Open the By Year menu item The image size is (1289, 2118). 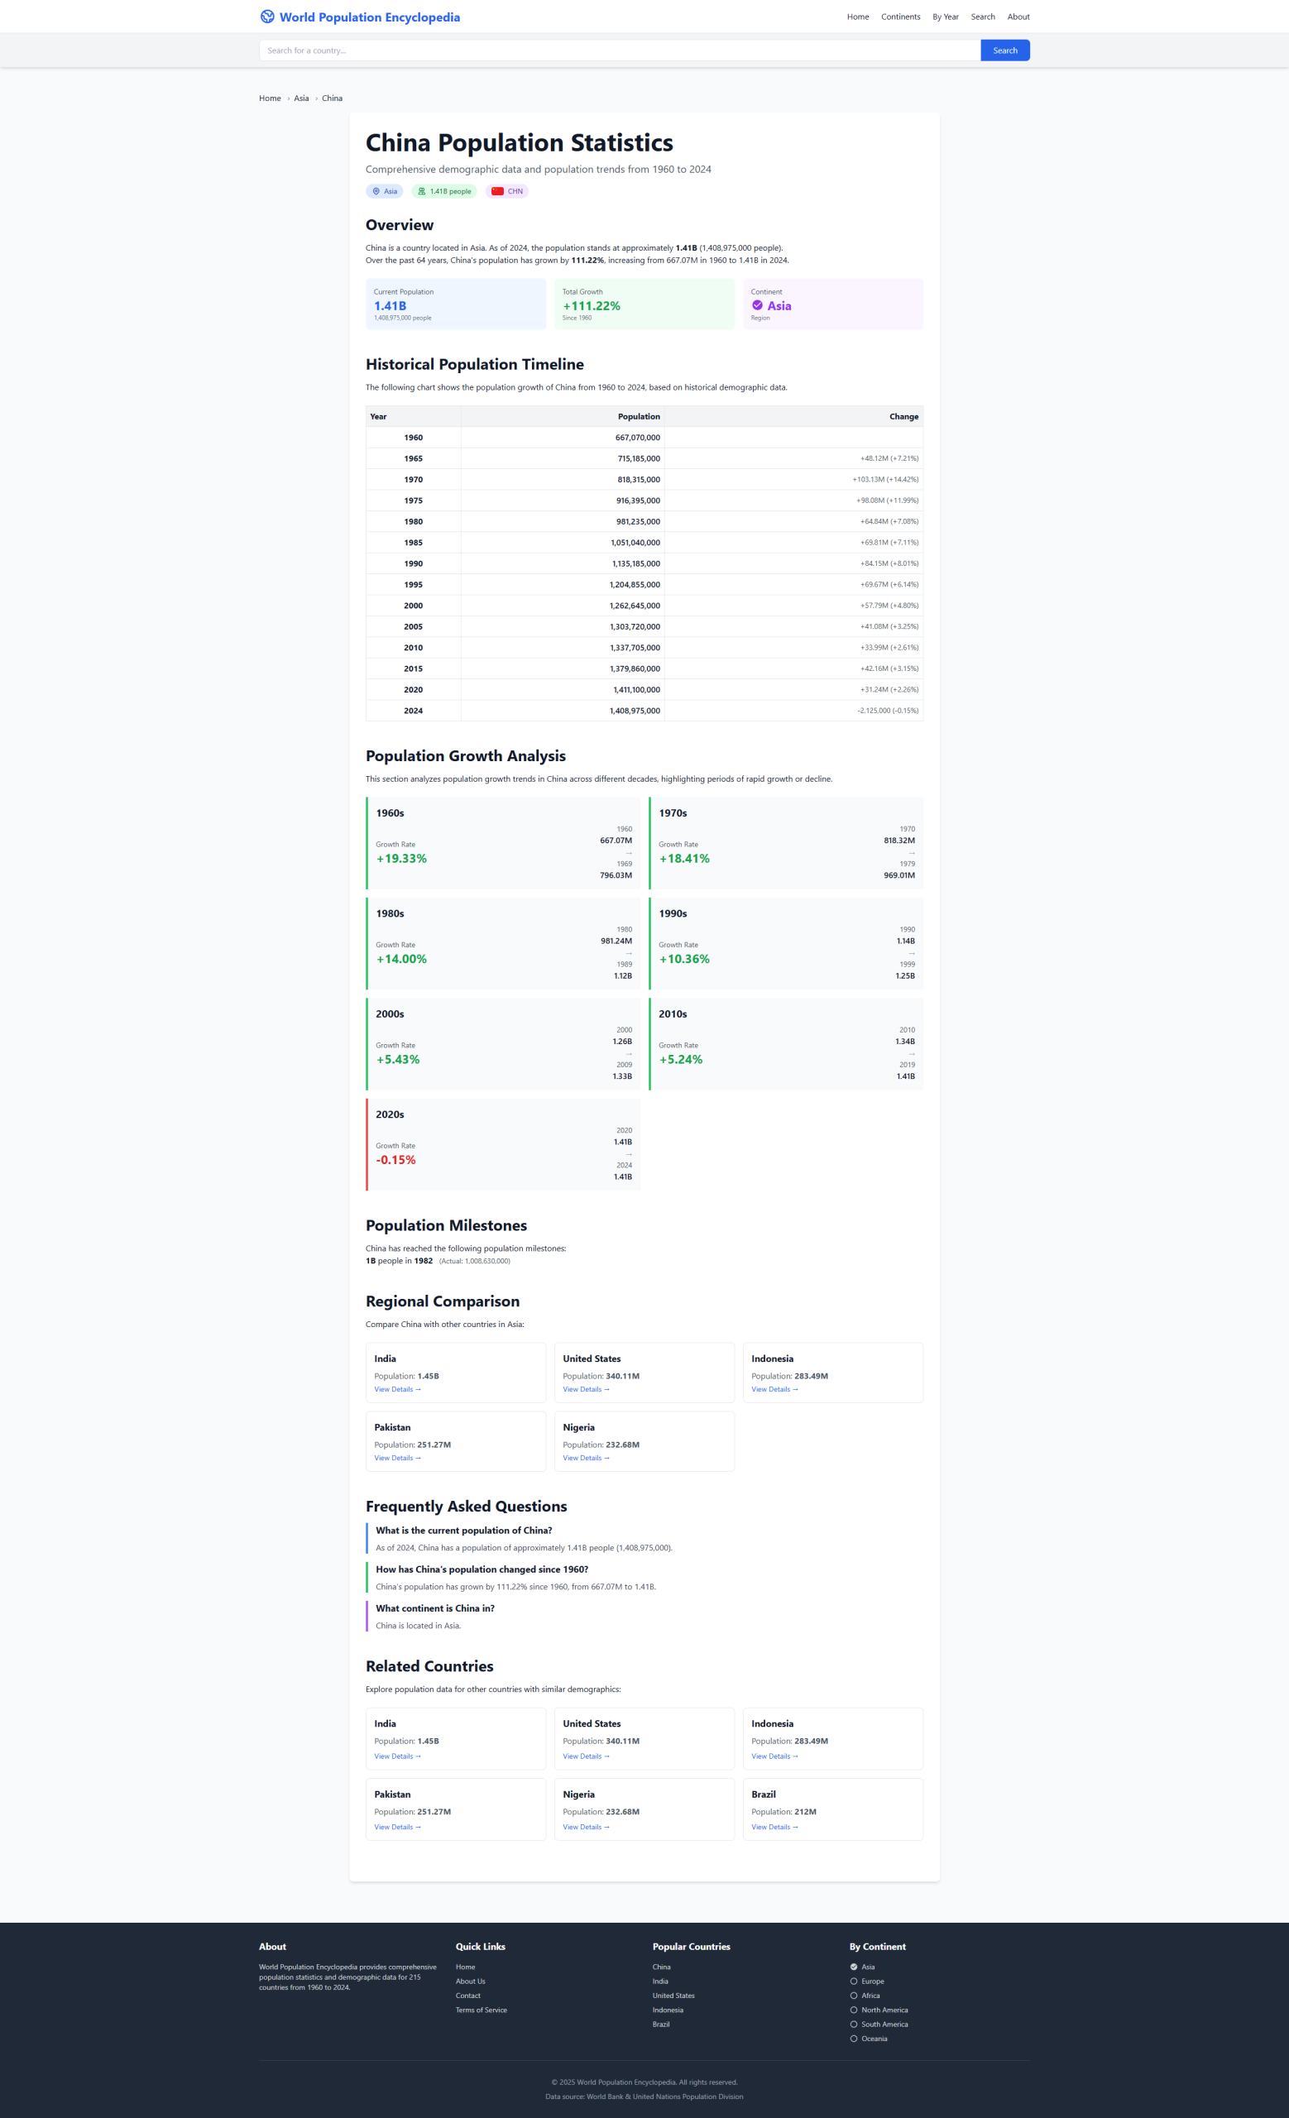[x=946, y=17]
